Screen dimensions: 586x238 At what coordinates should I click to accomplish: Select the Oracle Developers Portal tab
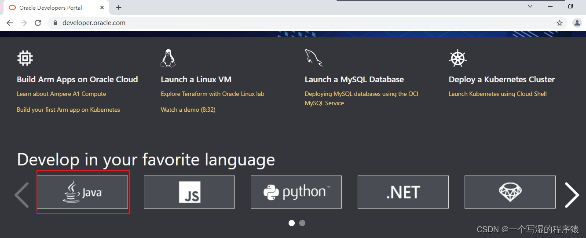click(x=57, y=7)
